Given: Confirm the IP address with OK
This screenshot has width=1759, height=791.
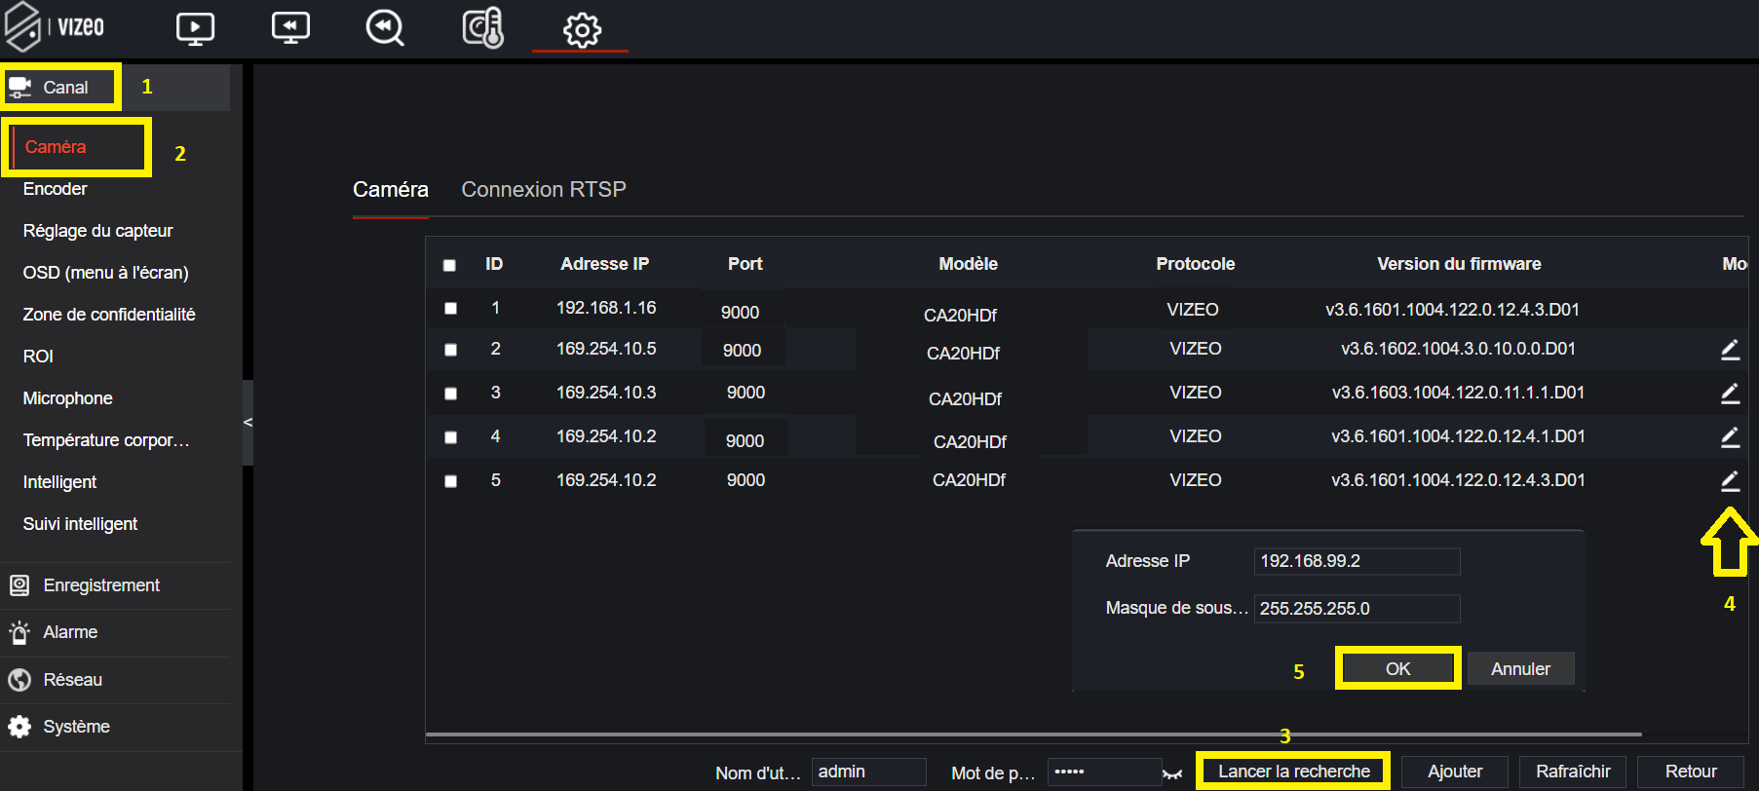Looking at the screenshot, I should (1397, 669).
